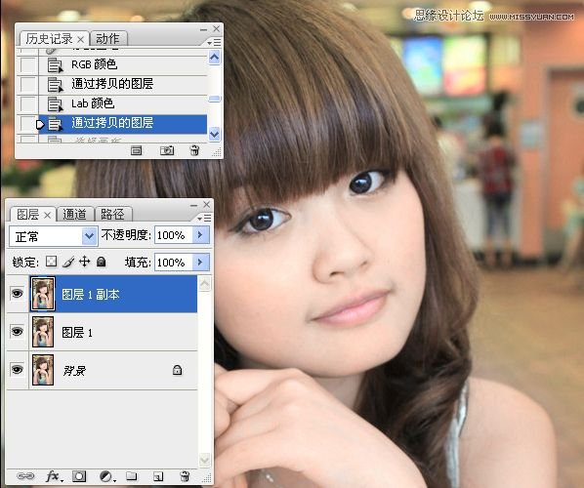584x488 pixels.
Task: Add a layer mask
Action: (x=79, y=476)
